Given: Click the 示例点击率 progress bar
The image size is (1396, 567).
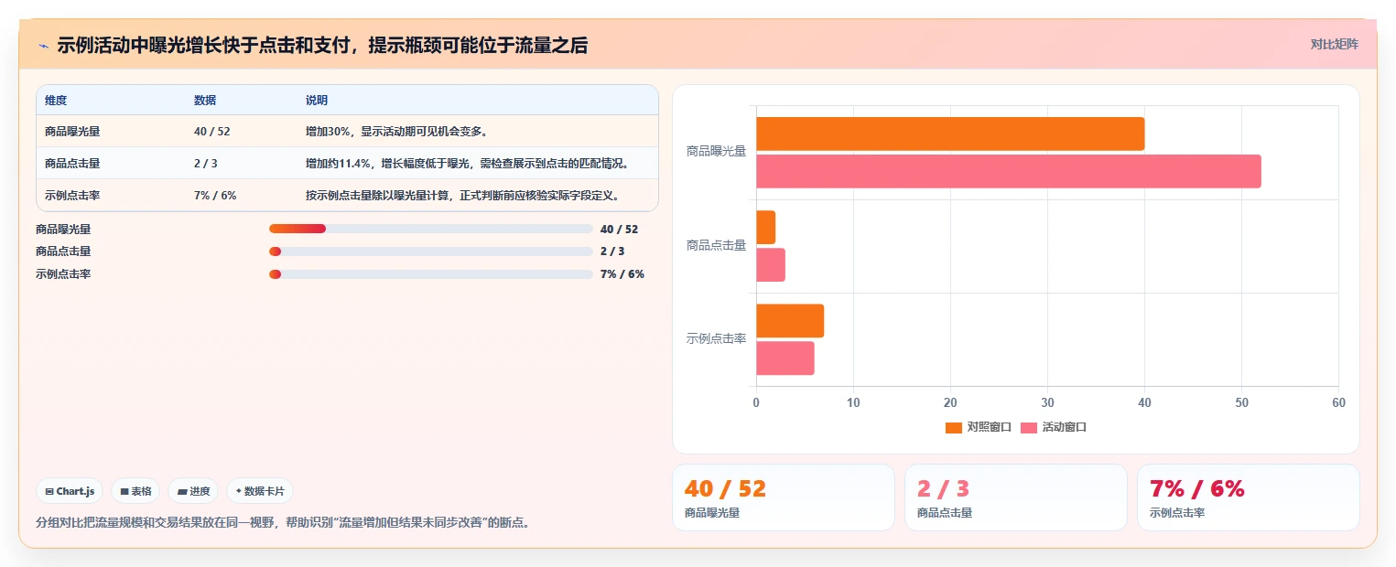Looking at the screenshot, I should pyautogui.click(x=431, y=274).
